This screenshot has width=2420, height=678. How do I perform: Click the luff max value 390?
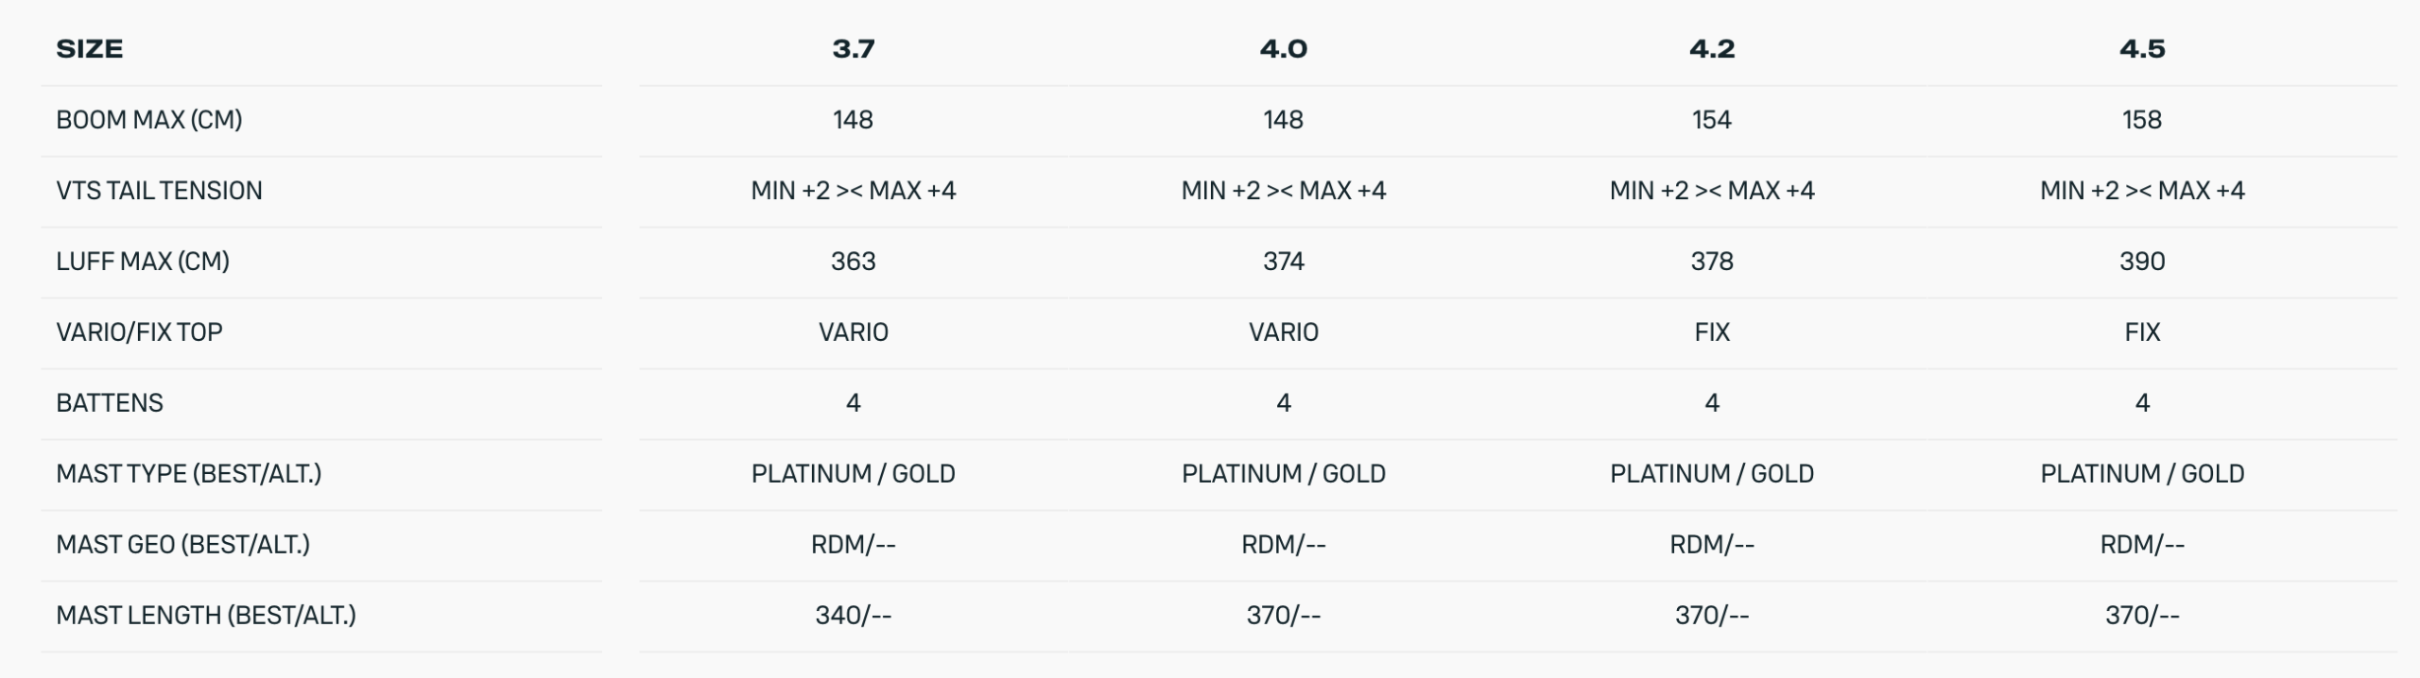pos(2141,262)
